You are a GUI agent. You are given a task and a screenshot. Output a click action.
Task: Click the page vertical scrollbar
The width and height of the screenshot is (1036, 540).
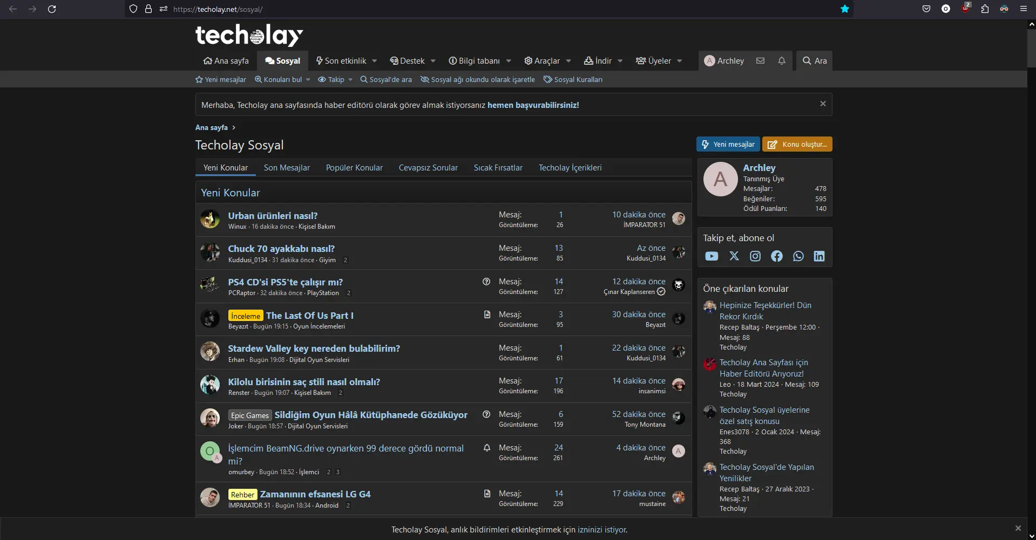(1031, 47)
